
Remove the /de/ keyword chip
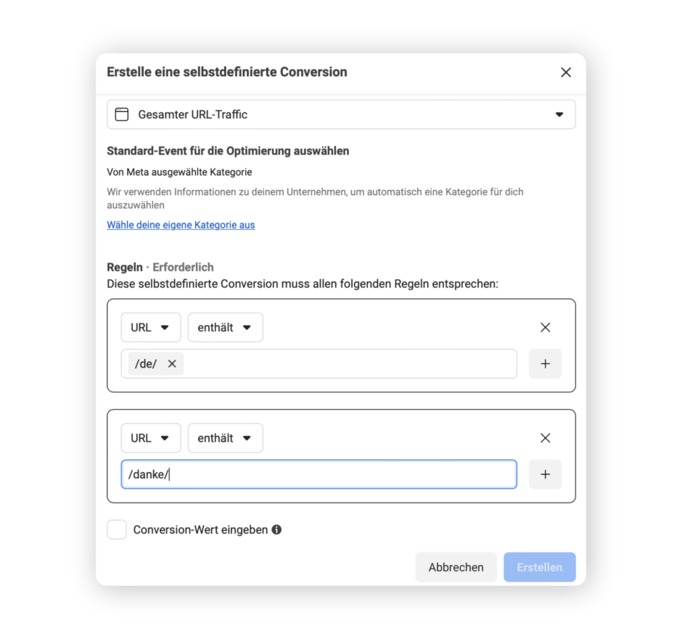(x=172, y=364)
